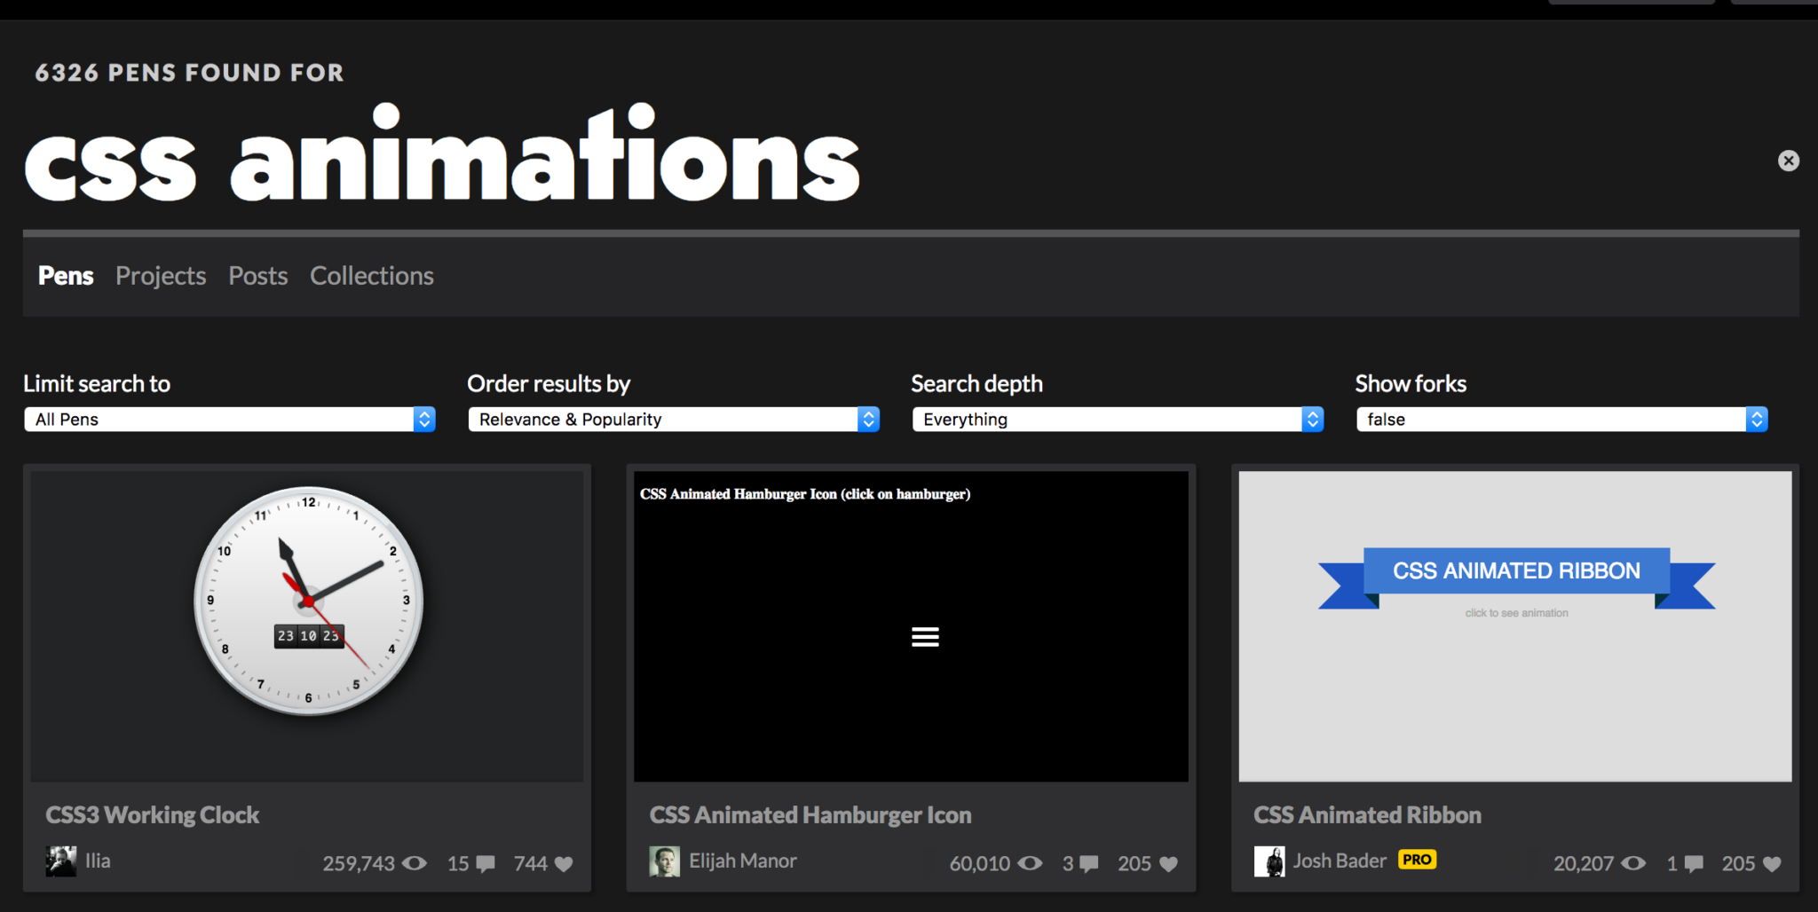Click the views eye icon on Hamburger Icon pen
The image size is (1818, 912).
click(x=1030, y=863)
